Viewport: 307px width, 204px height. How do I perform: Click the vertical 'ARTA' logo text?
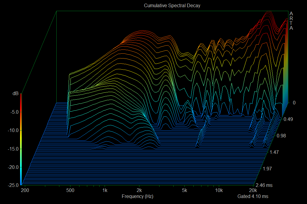[291, 21]
